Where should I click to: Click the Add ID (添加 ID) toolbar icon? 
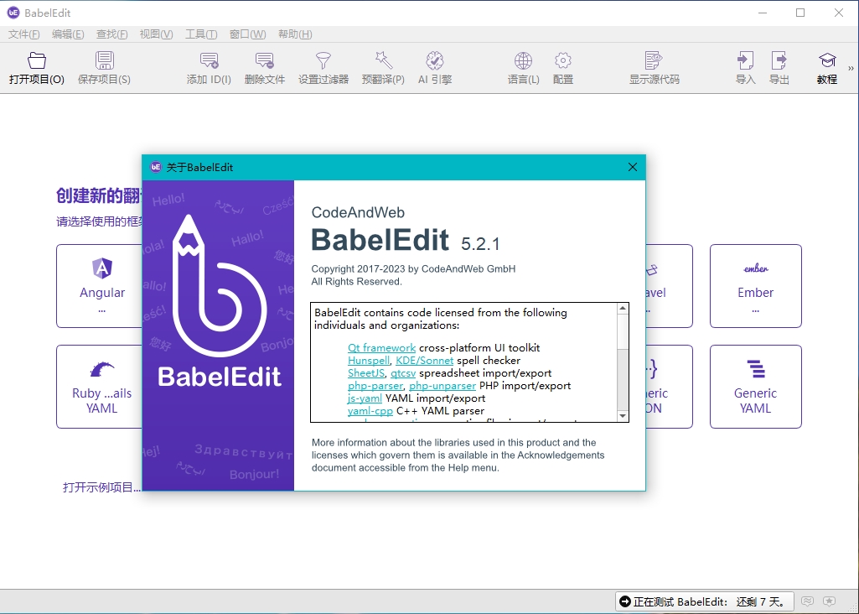coord(209,60)
